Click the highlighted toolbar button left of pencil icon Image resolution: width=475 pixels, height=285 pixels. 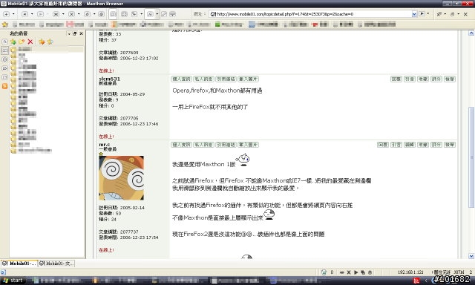[x=150, y=14]
